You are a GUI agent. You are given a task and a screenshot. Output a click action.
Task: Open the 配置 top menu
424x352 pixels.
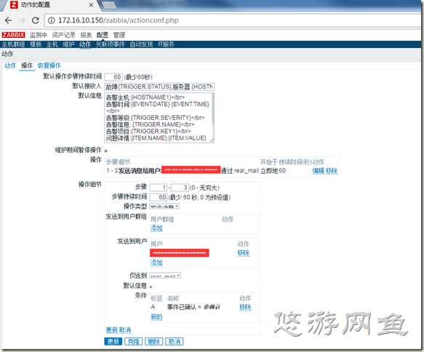tap(103, 35)
